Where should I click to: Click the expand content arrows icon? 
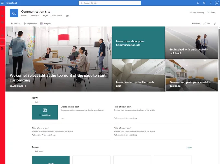pos(214,23)
